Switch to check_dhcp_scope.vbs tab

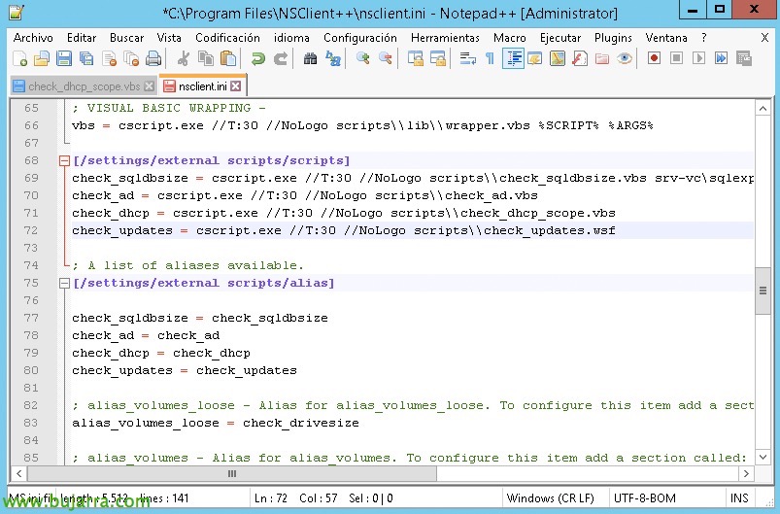click(84, 86)
